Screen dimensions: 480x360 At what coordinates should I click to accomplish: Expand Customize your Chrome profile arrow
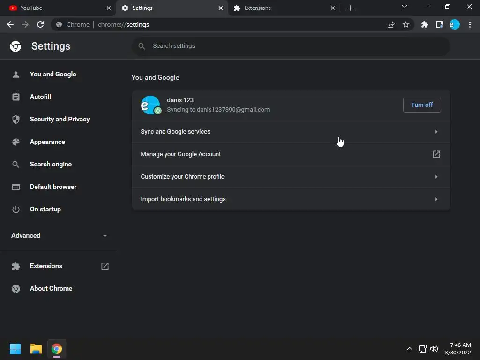(x=436, y=177)
